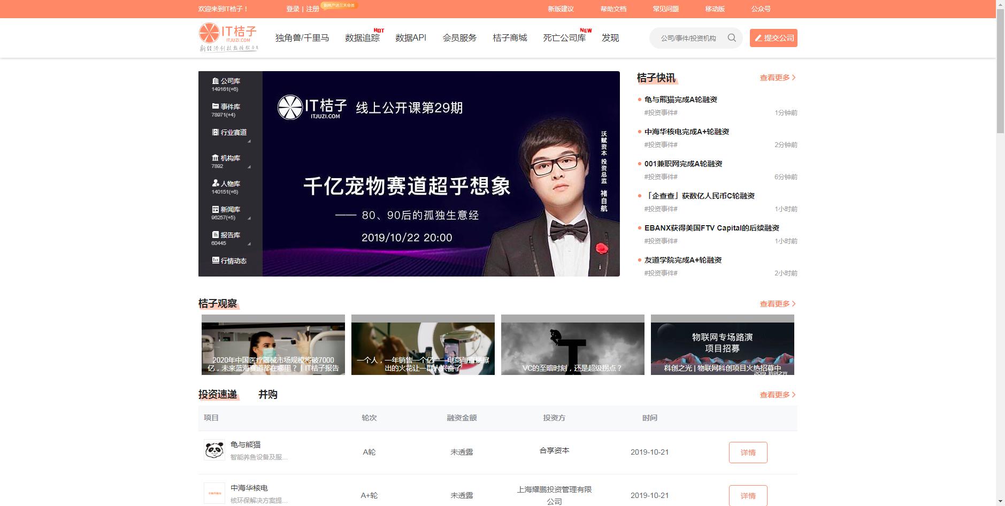This screenshot has height=506, width=1005.
Task: Open news 中海华核电完成A+轮融资
Action: [687, 132]
